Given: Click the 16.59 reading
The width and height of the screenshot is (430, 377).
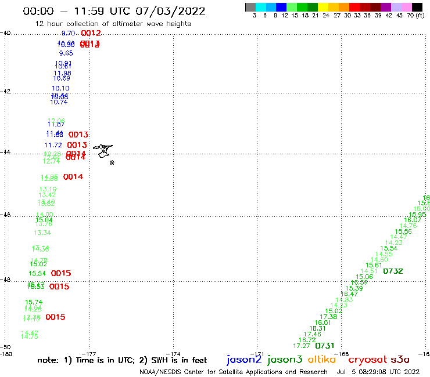Looking at the screenshot, I should (359, 282).
